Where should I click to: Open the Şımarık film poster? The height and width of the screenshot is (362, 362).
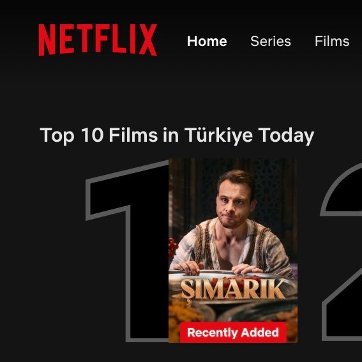pos(233,250)
